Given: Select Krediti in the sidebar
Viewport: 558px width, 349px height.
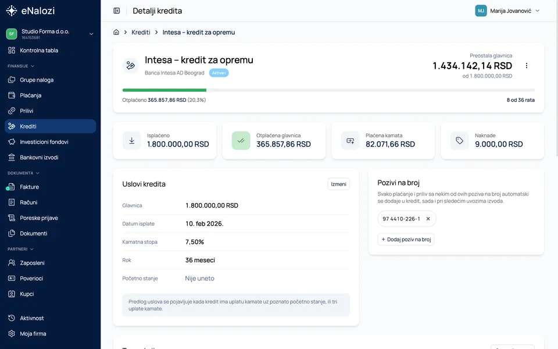Looking at the screenshot, I should click(x=50, y=126).
